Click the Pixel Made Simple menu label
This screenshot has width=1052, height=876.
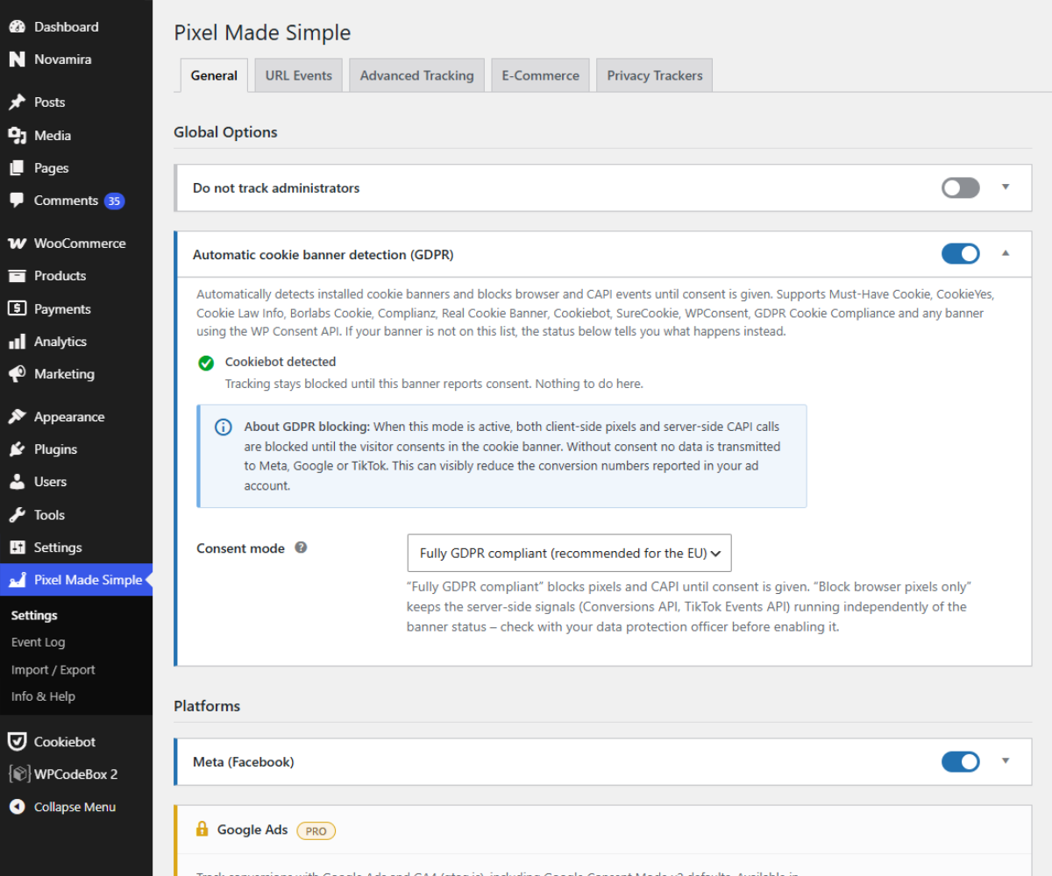(88, 580)
